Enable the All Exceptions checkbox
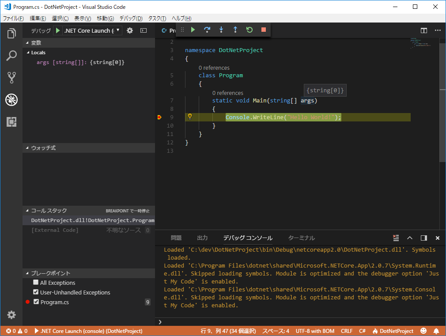This screenshot has height=336, width=446. click(x=35, y=283)
